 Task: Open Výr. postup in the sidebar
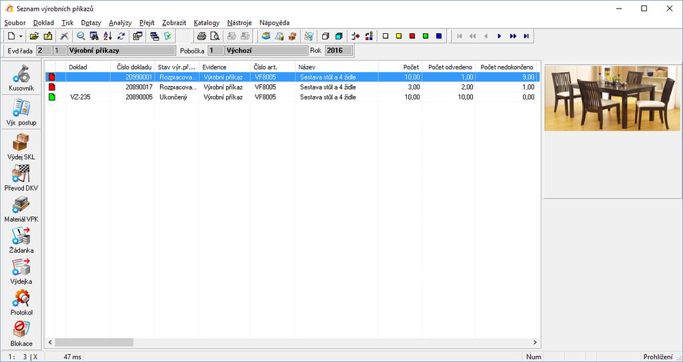click(x=21, y=113)
